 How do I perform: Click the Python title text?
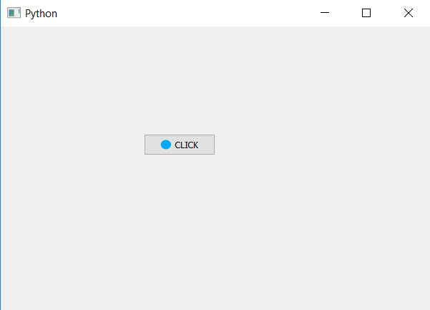coord(41,14)
